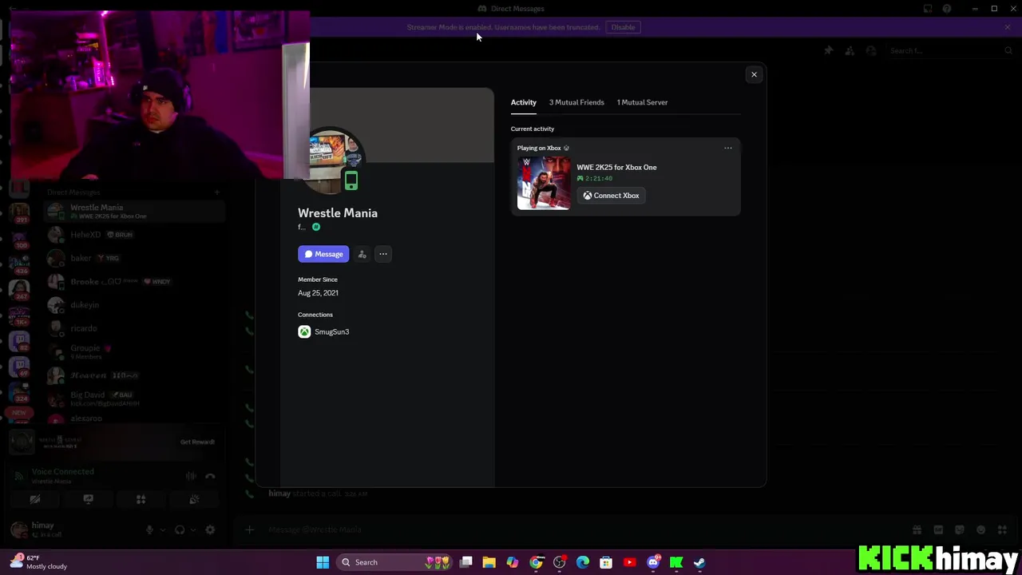Open Discord user settings gear
Image resolution: width=1022 pixels, height=575 pixels.
coord(210,529)
